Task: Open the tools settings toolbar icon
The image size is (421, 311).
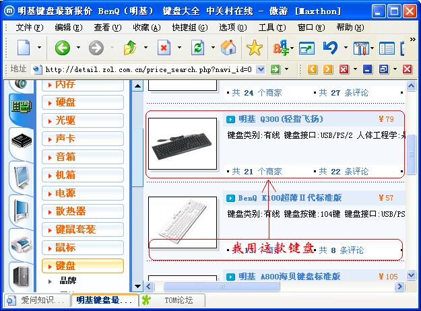Action: click(x=362, y=48)
